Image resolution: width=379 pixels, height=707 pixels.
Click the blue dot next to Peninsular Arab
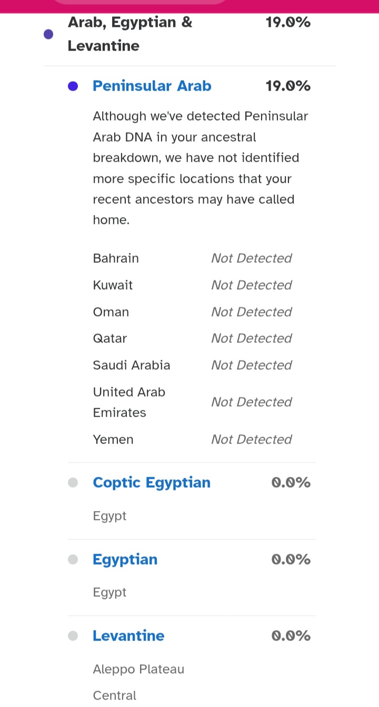pyautogui.click(x=73, y=86)
